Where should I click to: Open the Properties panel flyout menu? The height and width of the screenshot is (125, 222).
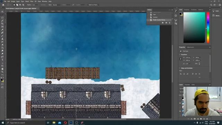coord(210,47)
